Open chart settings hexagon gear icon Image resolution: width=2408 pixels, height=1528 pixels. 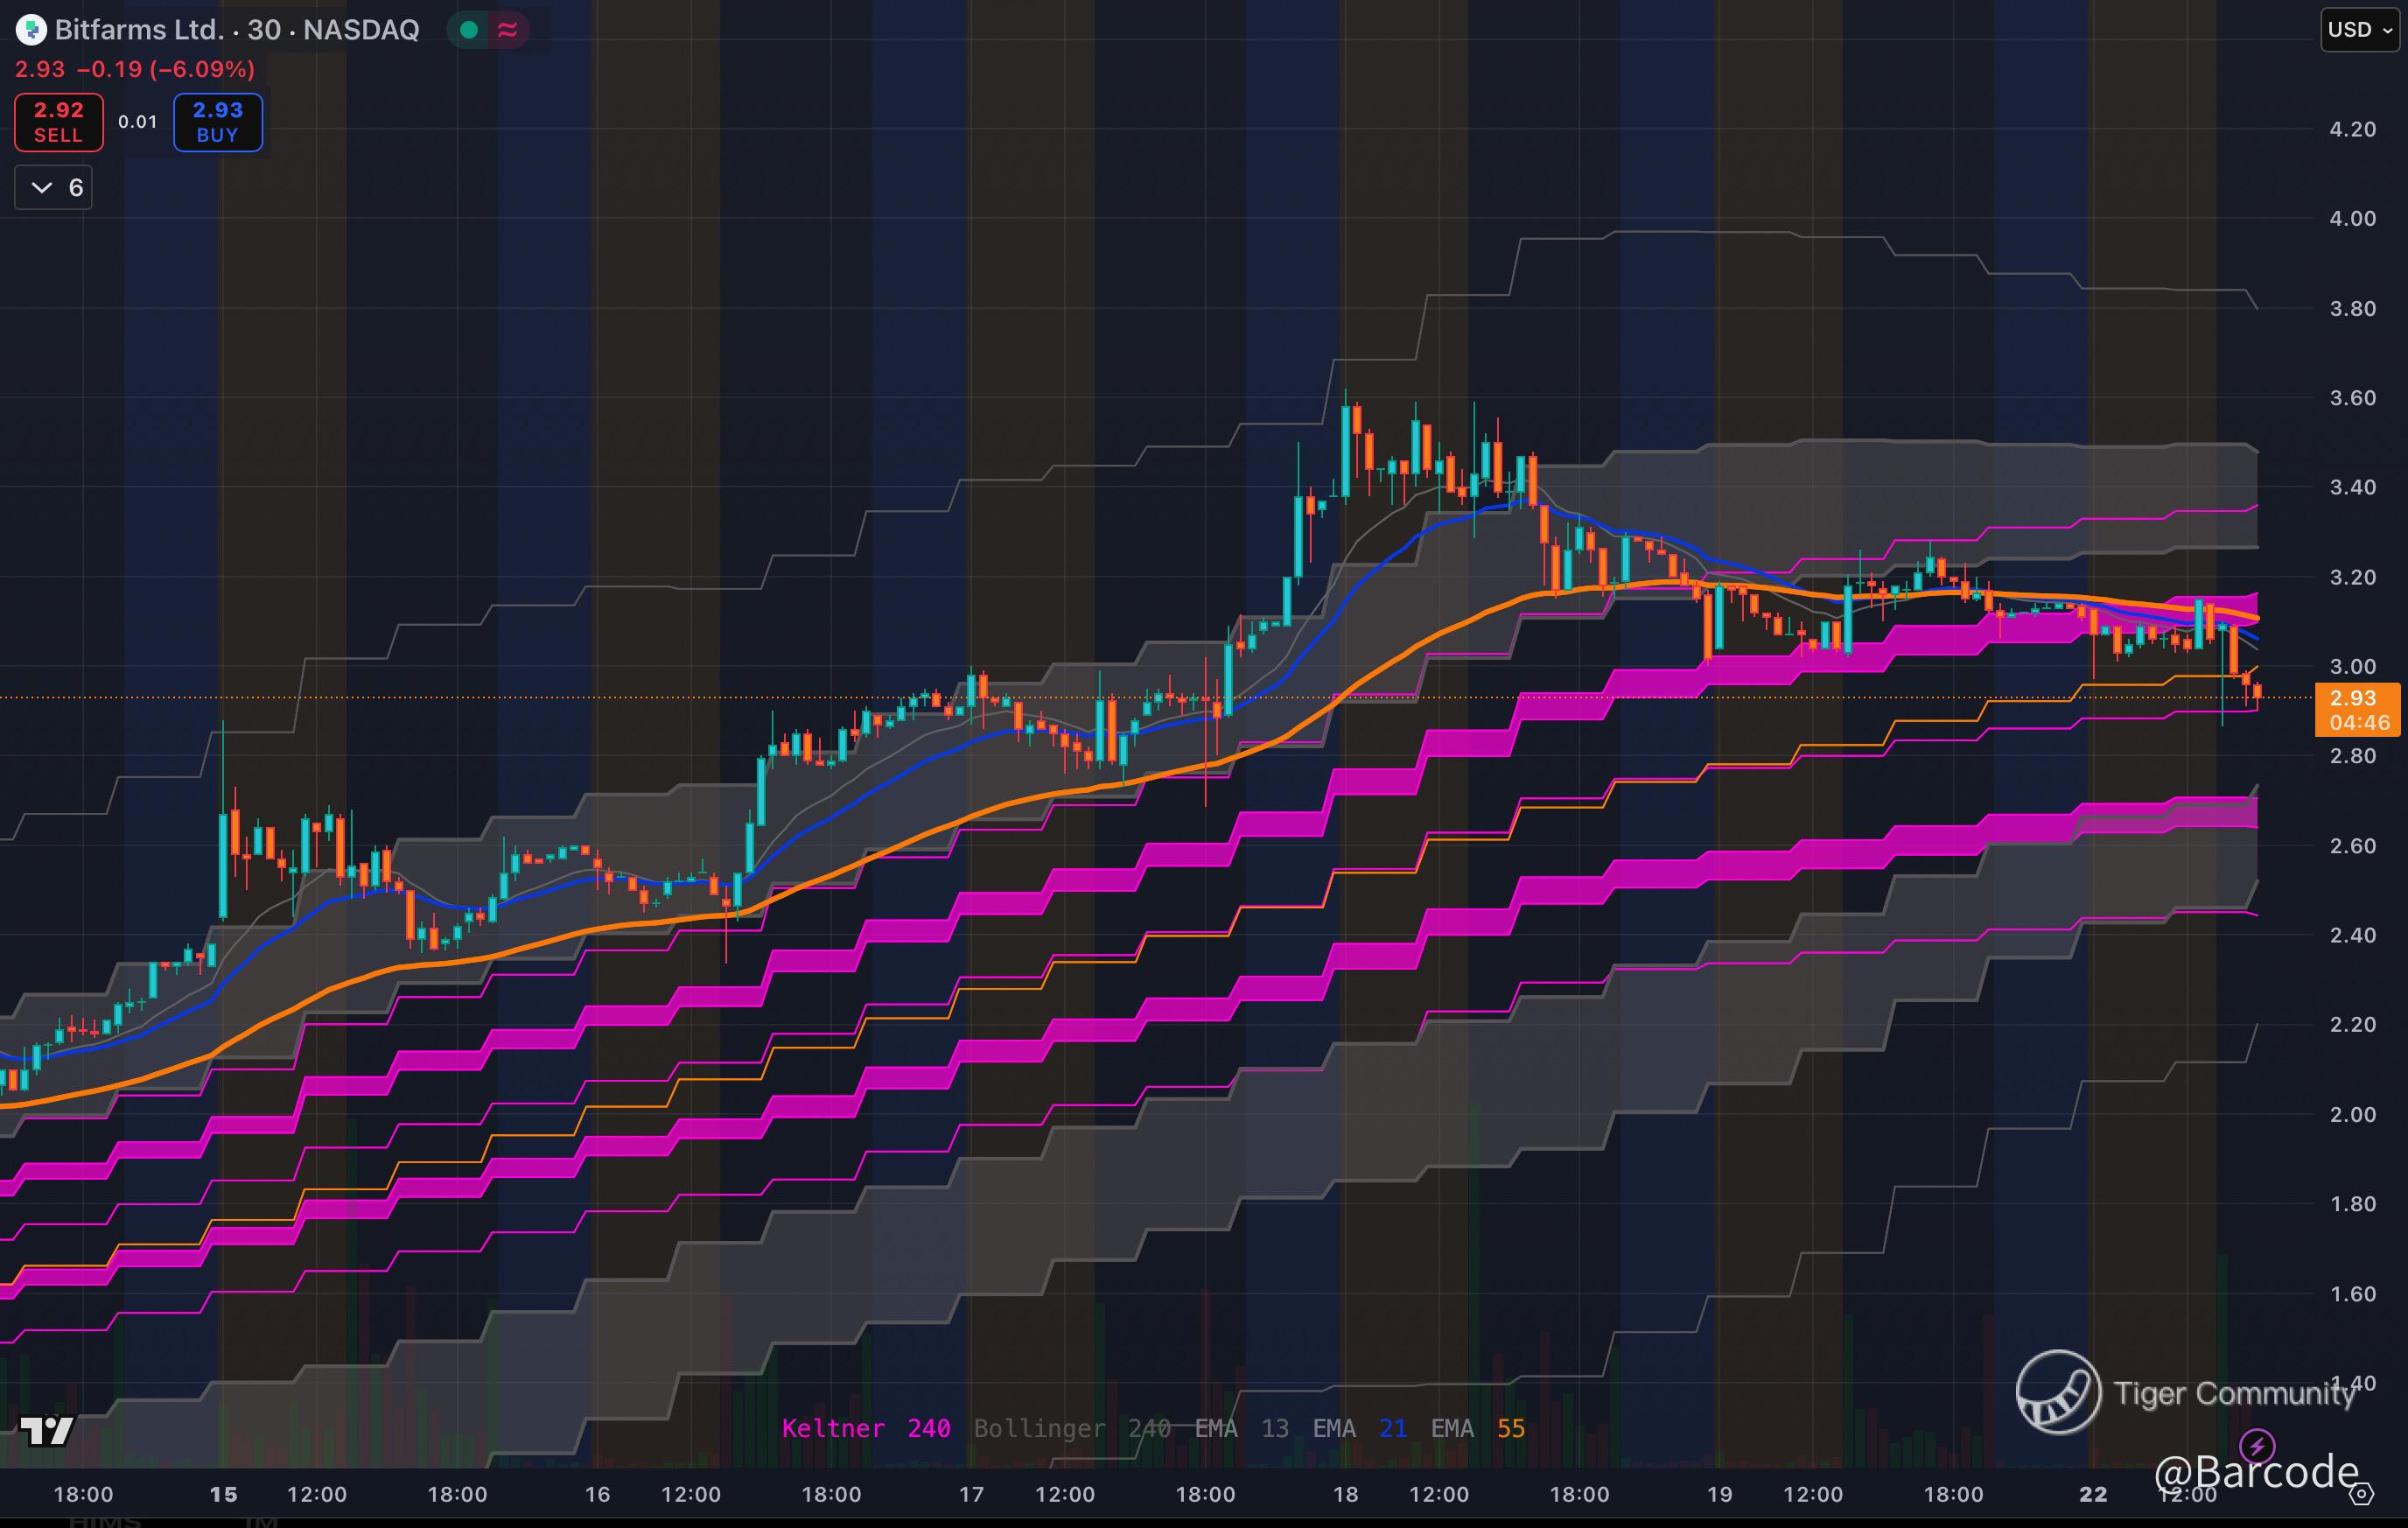point(2361,1494)
